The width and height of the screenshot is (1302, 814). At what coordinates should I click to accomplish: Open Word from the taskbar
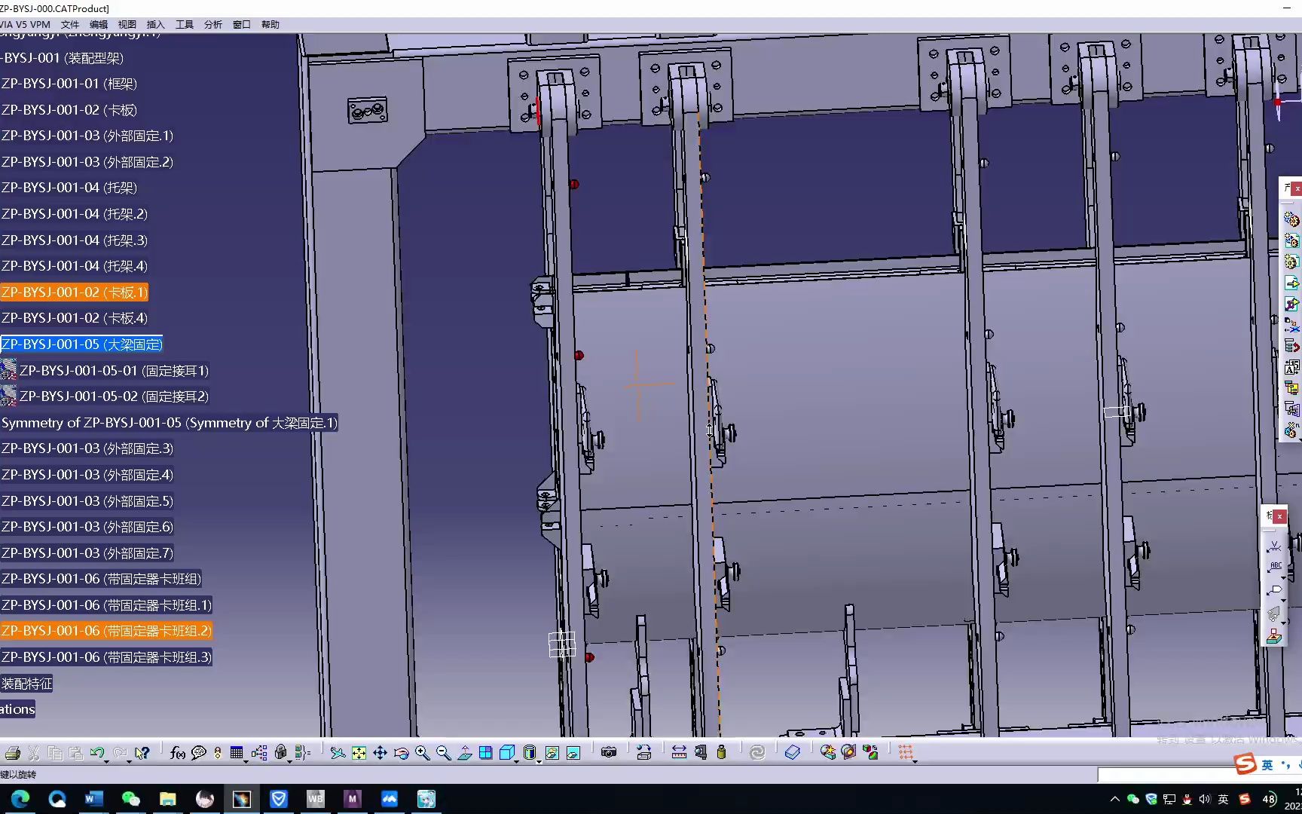pos(94,799)
